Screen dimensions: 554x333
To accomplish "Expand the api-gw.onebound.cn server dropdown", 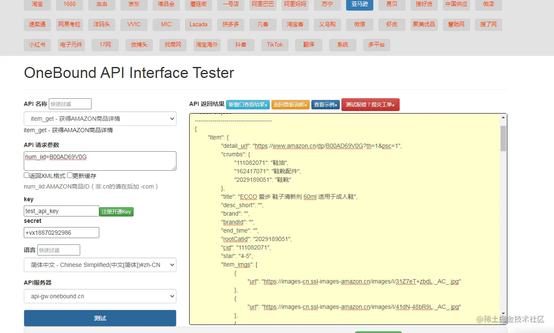I will (100, 296).
